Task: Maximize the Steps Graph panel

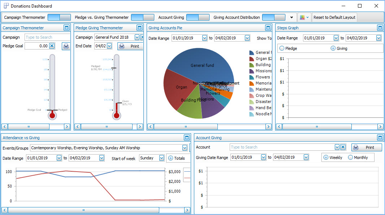Action: tap(380, 27)
